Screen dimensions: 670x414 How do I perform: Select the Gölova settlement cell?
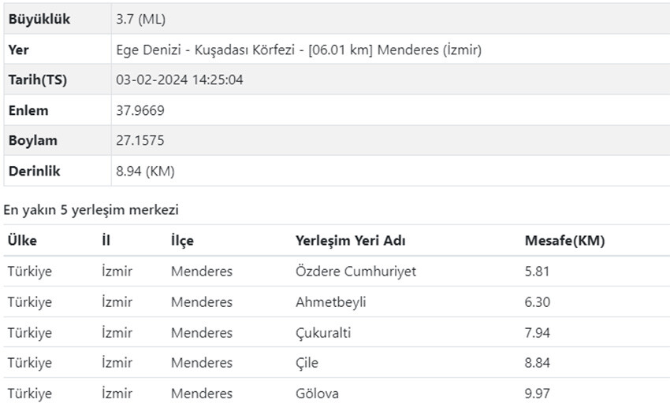tap(316, 394)
